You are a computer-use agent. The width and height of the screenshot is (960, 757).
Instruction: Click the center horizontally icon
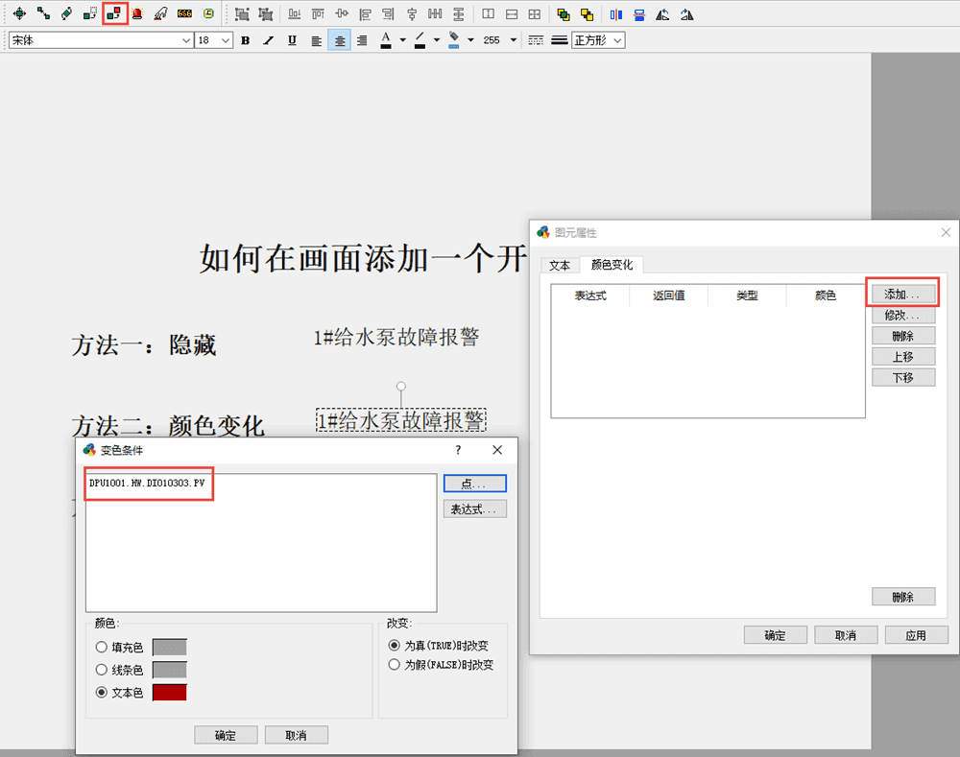[x=412, y=14]
